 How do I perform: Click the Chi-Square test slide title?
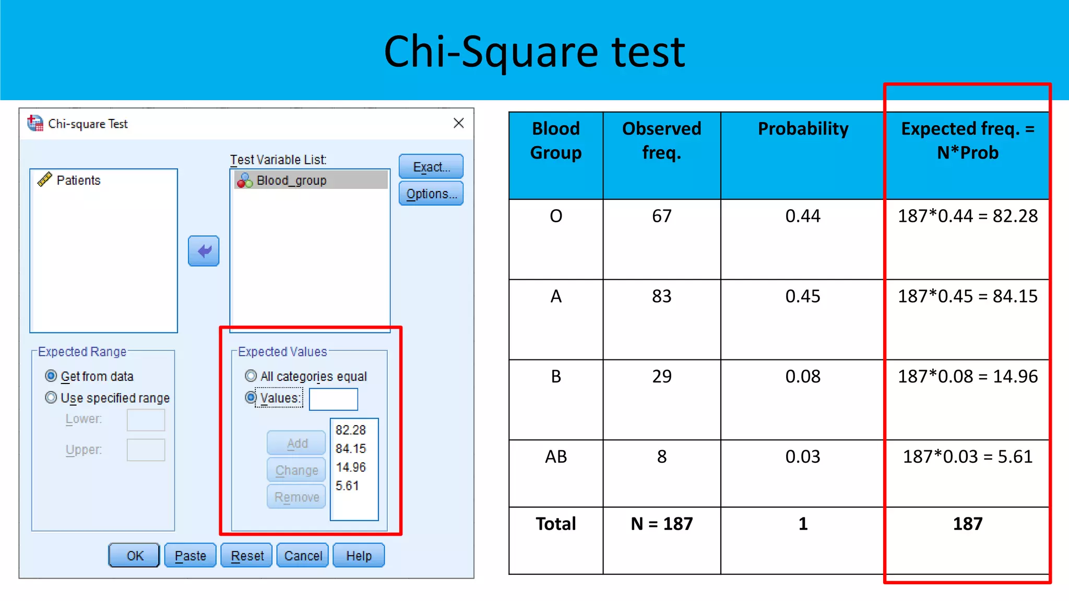click(534, 52)
